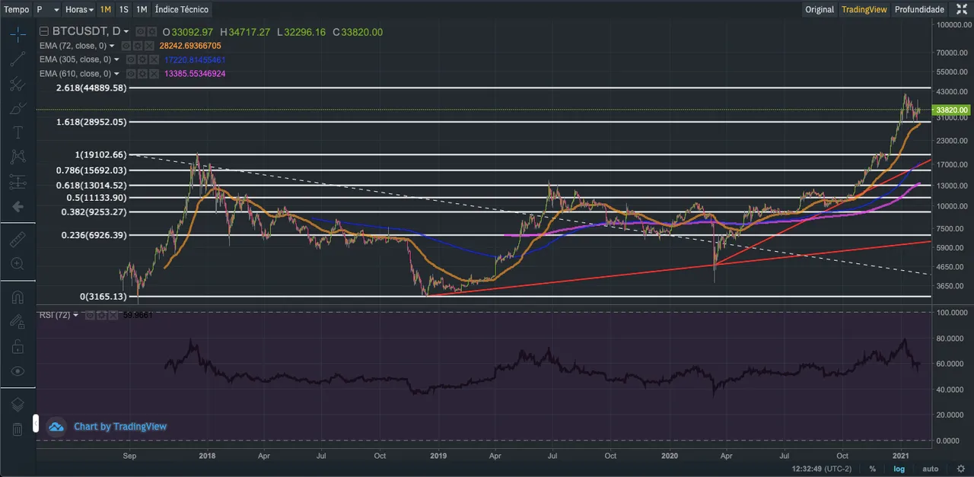Switch to TradingView chart tab
The width and height of the screenshot is (974, 477).
[x=864, y=9]
